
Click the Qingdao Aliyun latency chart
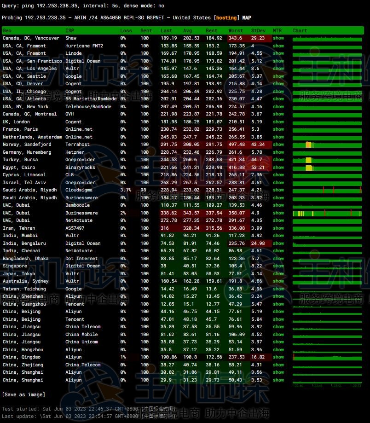[x=327, y=358]
